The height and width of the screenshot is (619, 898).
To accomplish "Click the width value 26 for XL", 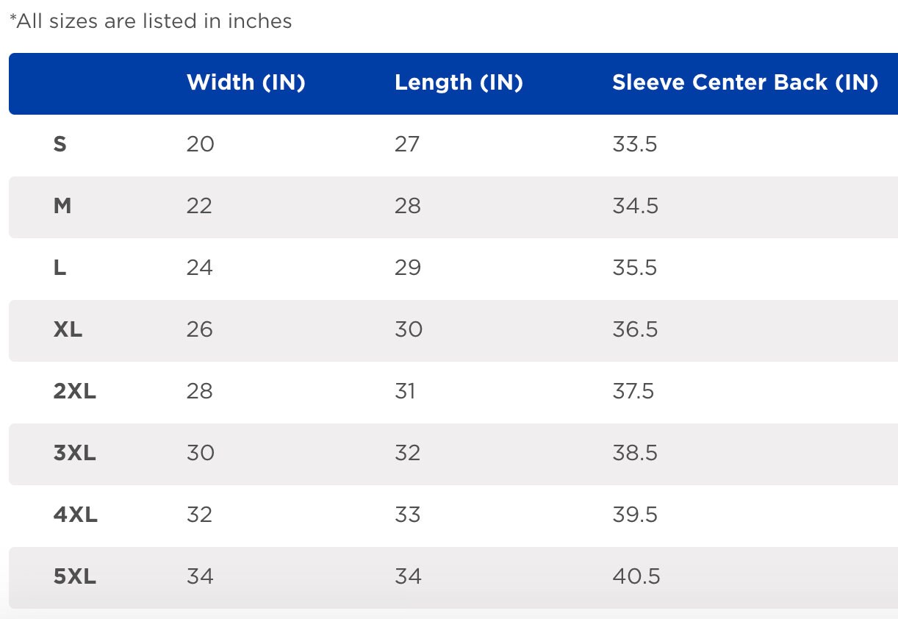I will (200, 329).
